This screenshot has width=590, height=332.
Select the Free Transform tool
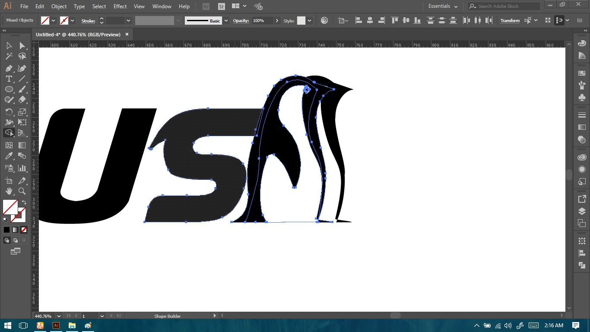pyautogui.click(x=22, y=122)
